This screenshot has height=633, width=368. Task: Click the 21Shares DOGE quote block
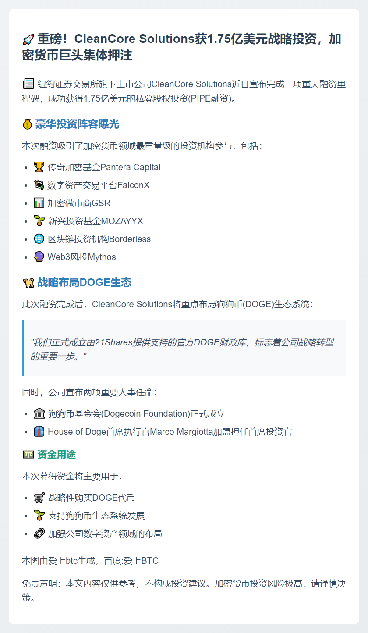[x=184, y=348]
